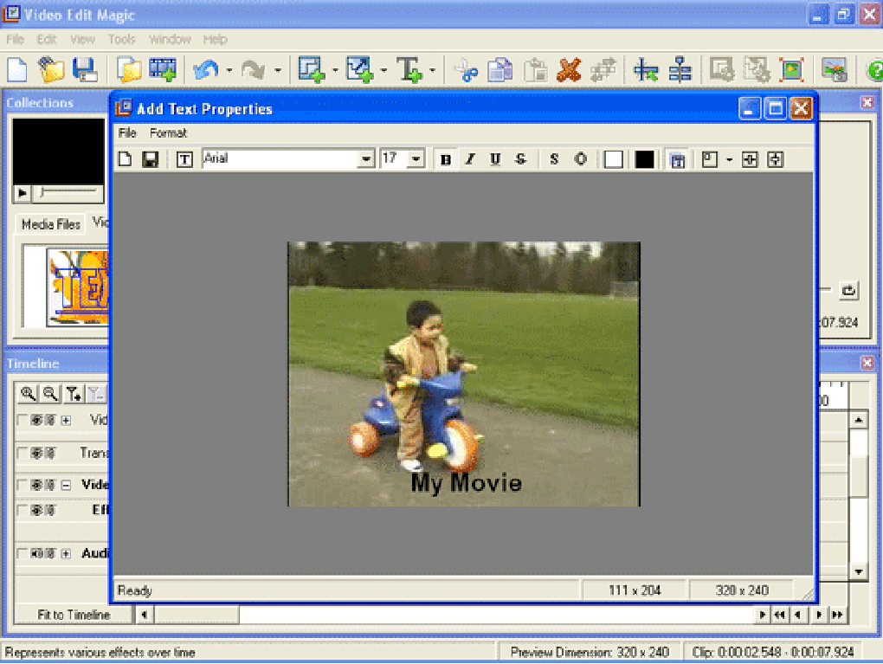The height and width of the screenshot is (664, 883).
Task: Click timeline add track filter icon
Action: 73,394
